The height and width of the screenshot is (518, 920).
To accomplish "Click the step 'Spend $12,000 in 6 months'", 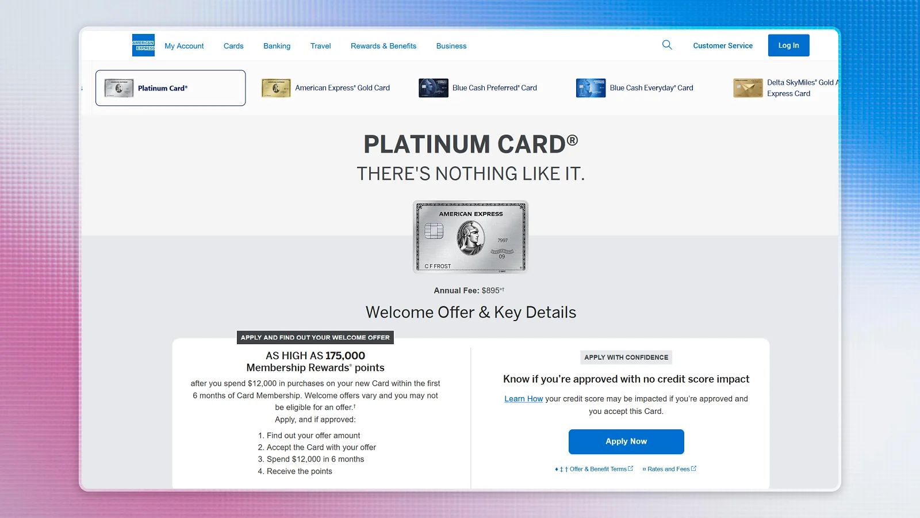I will coord(315,459).
